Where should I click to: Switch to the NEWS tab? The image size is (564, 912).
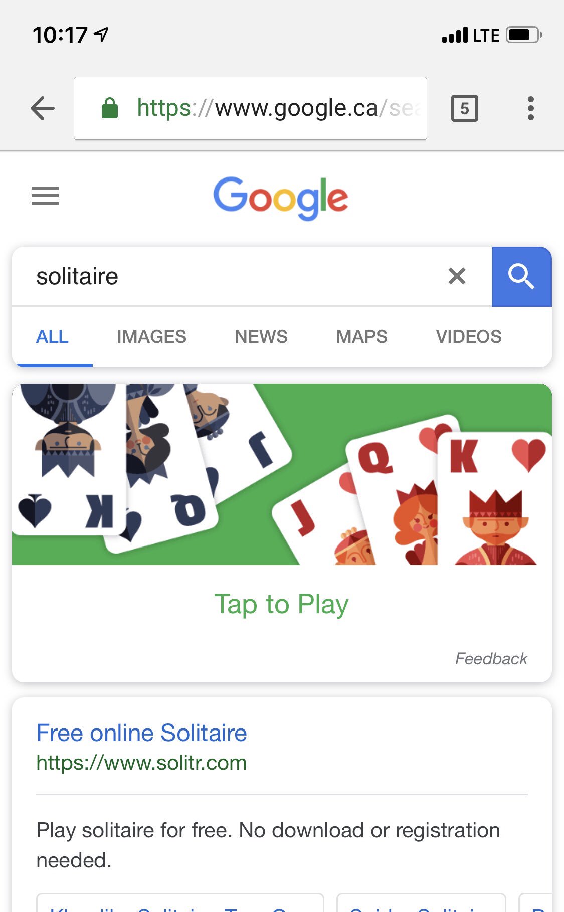tap(261, 337)
